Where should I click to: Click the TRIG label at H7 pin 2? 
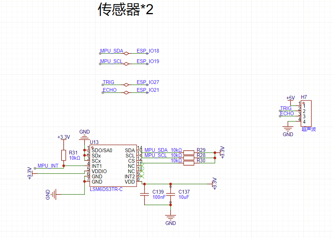point(286,108)
